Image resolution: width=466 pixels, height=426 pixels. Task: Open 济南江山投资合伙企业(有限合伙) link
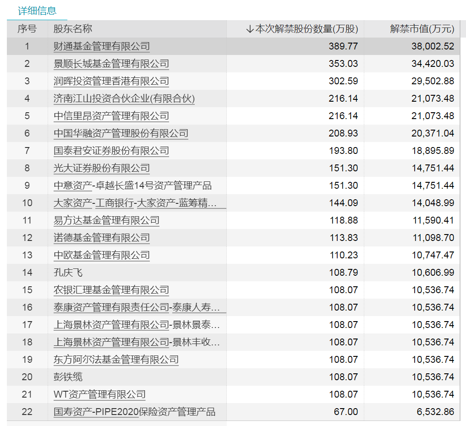click(124, 98)
